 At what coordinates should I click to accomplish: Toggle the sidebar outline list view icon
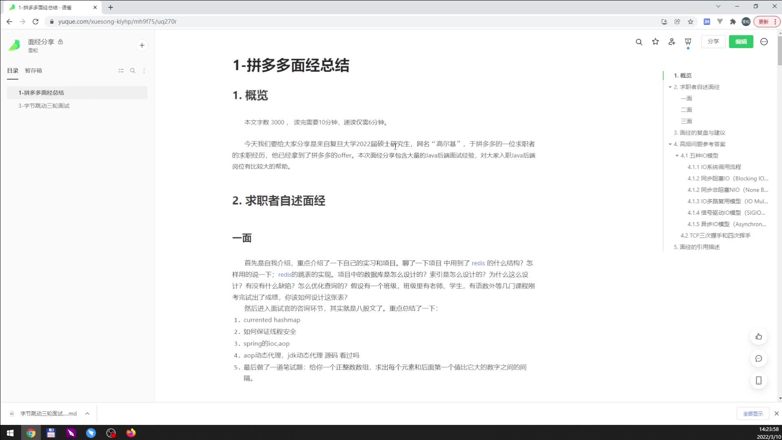[121, 70]
